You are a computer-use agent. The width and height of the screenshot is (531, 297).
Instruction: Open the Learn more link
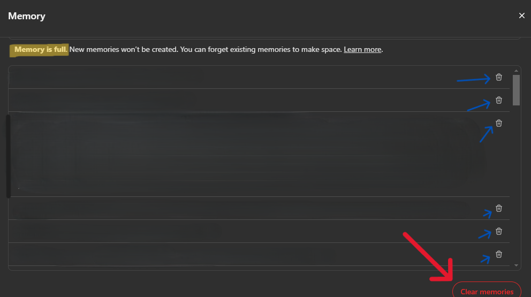coord(362,49)
